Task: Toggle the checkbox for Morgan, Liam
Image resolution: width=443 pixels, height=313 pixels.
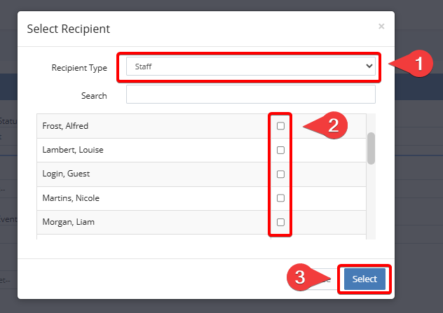Action: coord(280,222)
